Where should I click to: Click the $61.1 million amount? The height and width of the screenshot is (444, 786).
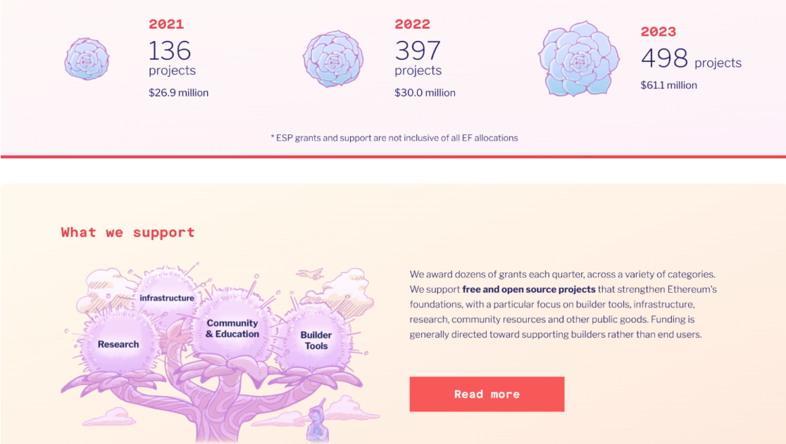(x=668, y=85)
